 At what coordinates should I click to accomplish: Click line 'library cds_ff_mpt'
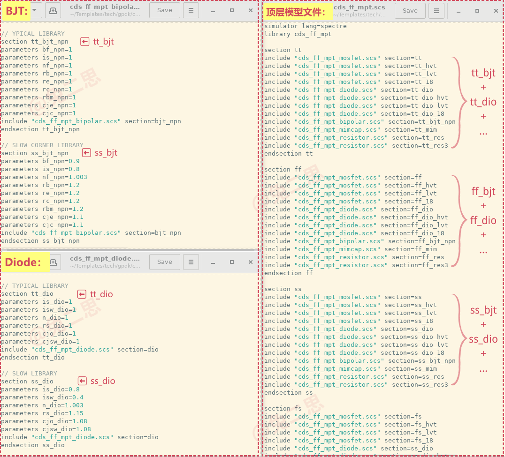click(298, 34)
